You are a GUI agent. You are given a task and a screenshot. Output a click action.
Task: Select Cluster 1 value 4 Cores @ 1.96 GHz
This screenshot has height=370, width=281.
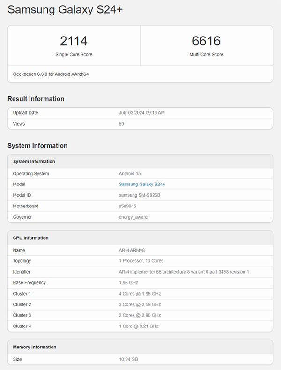[x=140, y=294]
